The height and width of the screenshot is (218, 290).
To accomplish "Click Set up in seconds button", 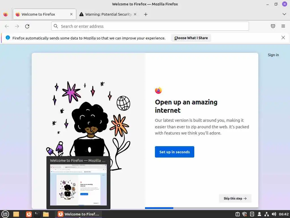I will (x=174, y=152).
